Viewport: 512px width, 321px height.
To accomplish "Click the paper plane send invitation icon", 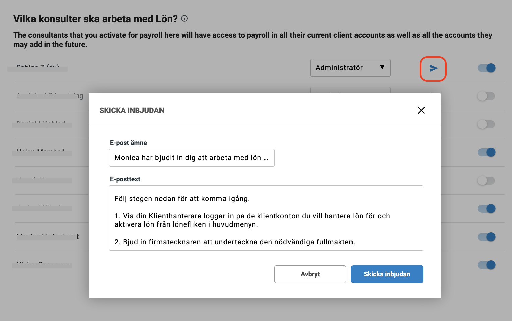I will pos(433,68).
